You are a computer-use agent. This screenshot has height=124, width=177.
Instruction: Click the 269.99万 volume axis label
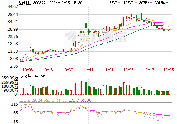click(10, 82)
